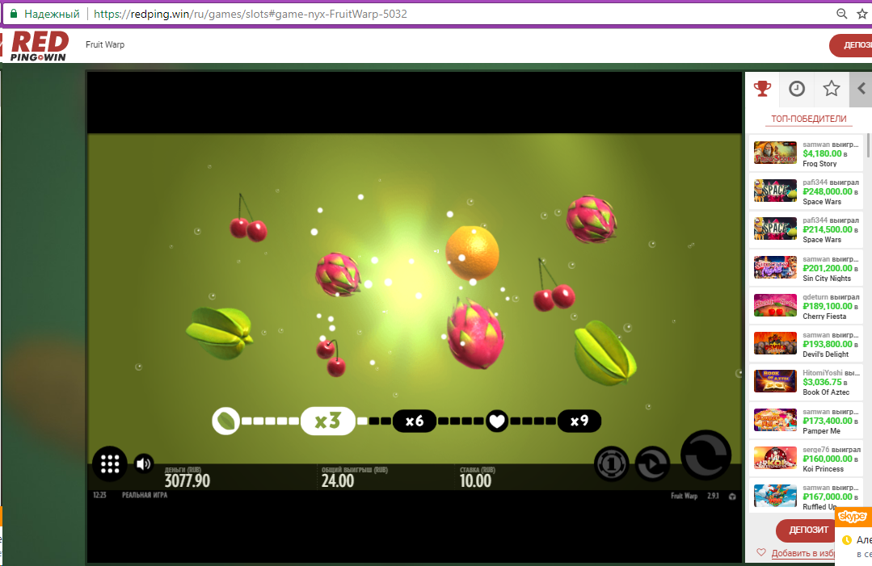Click the deposit button in the header

[851, 45]
